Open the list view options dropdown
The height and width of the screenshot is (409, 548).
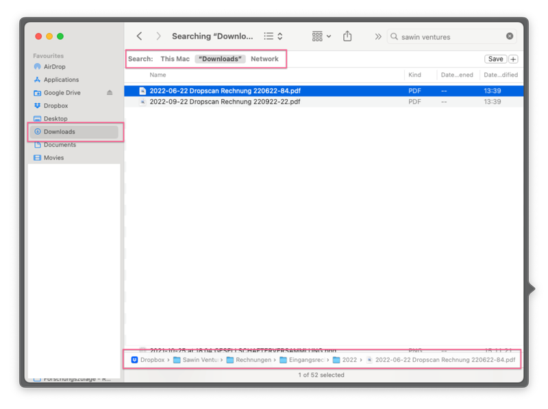pos(273,36)
